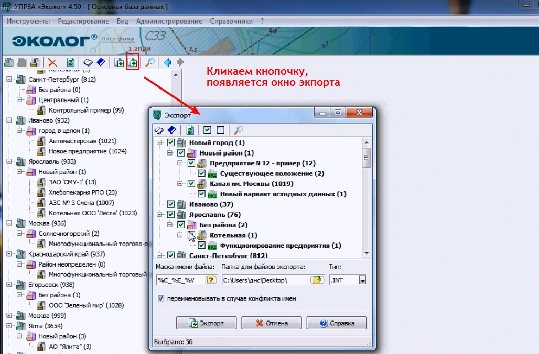The height and width of the screenshot is (354, 539).
Task: Click the closed blue book collapse-all icon in main toolbar
Action: pos(101,62)
